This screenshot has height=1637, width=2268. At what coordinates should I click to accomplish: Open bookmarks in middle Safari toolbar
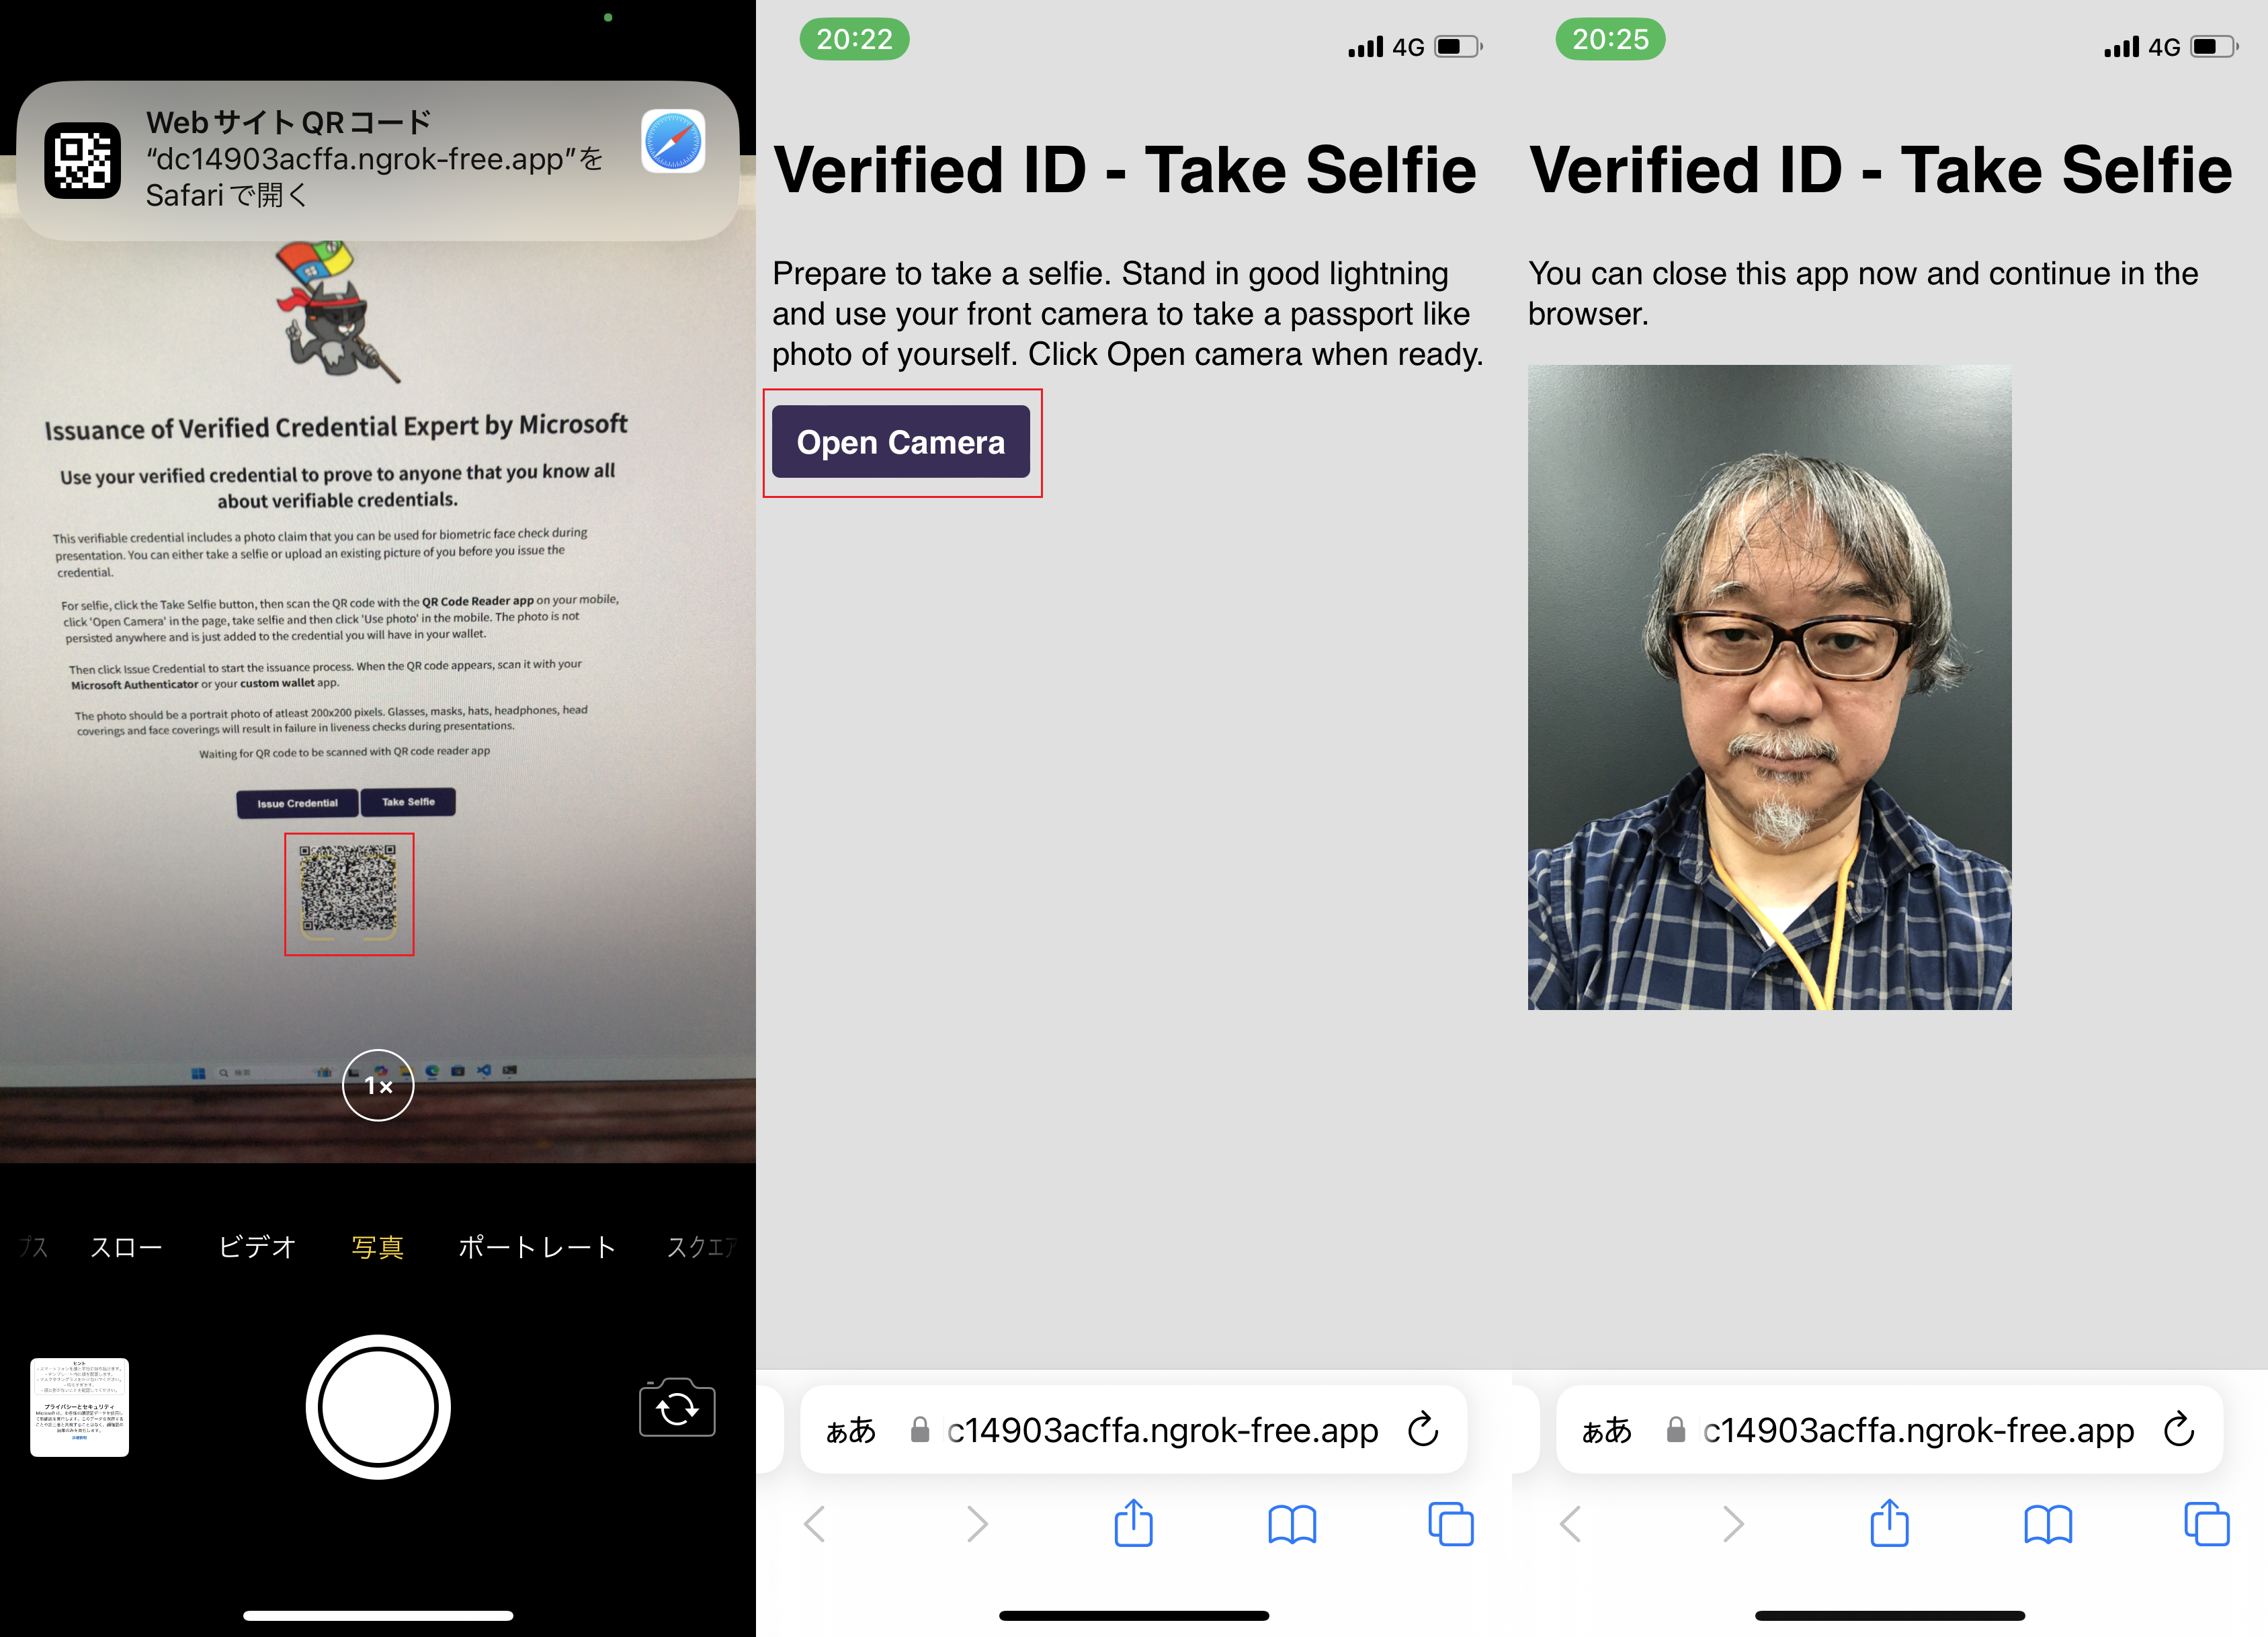(1291, 1525)
